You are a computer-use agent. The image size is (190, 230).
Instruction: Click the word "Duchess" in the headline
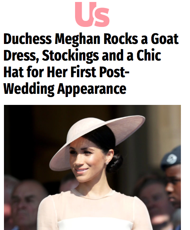coord(28,39)
